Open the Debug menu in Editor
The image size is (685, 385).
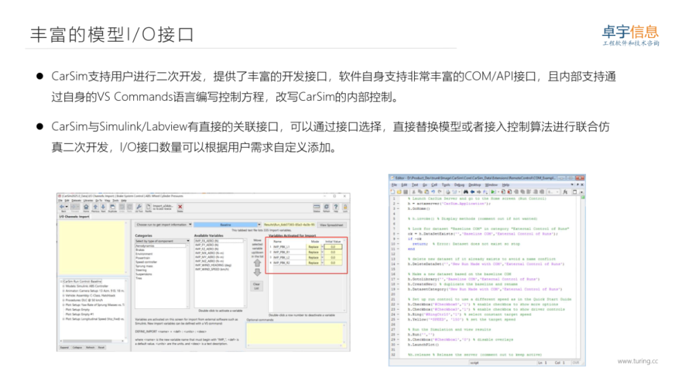pyautogui.click(x=460, y=185)
